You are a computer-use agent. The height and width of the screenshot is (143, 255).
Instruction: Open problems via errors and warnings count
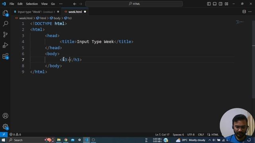pyautogui.click(x=15, y=134)
